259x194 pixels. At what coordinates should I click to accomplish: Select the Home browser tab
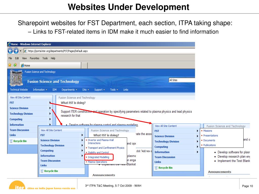(x=50, y=65)
